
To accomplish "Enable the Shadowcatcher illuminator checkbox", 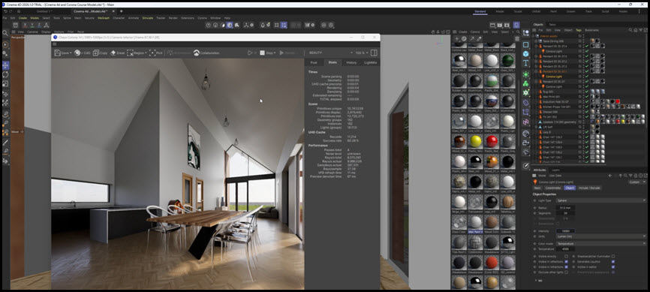I will pyautogui.click(x=613, y=256).
